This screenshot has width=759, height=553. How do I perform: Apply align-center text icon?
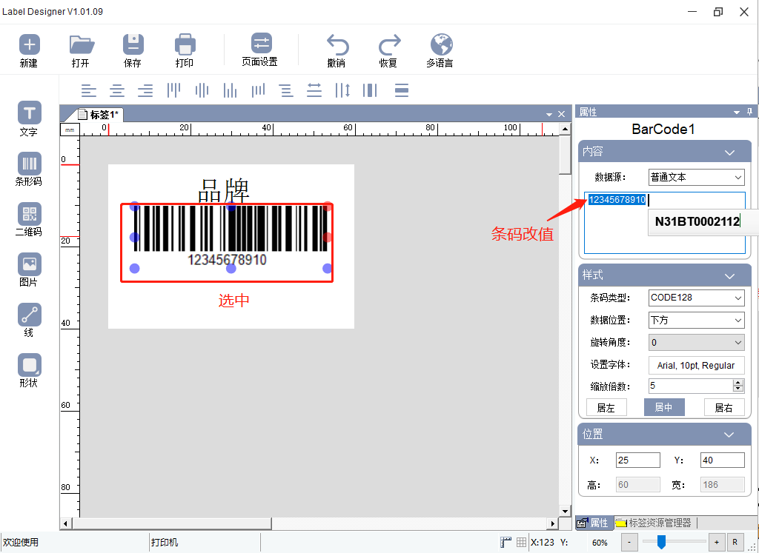pos(117,90)
